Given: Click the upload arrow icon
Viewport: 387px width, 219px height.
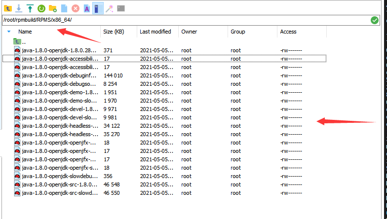Looking at the screenshot, I should 30,8.
